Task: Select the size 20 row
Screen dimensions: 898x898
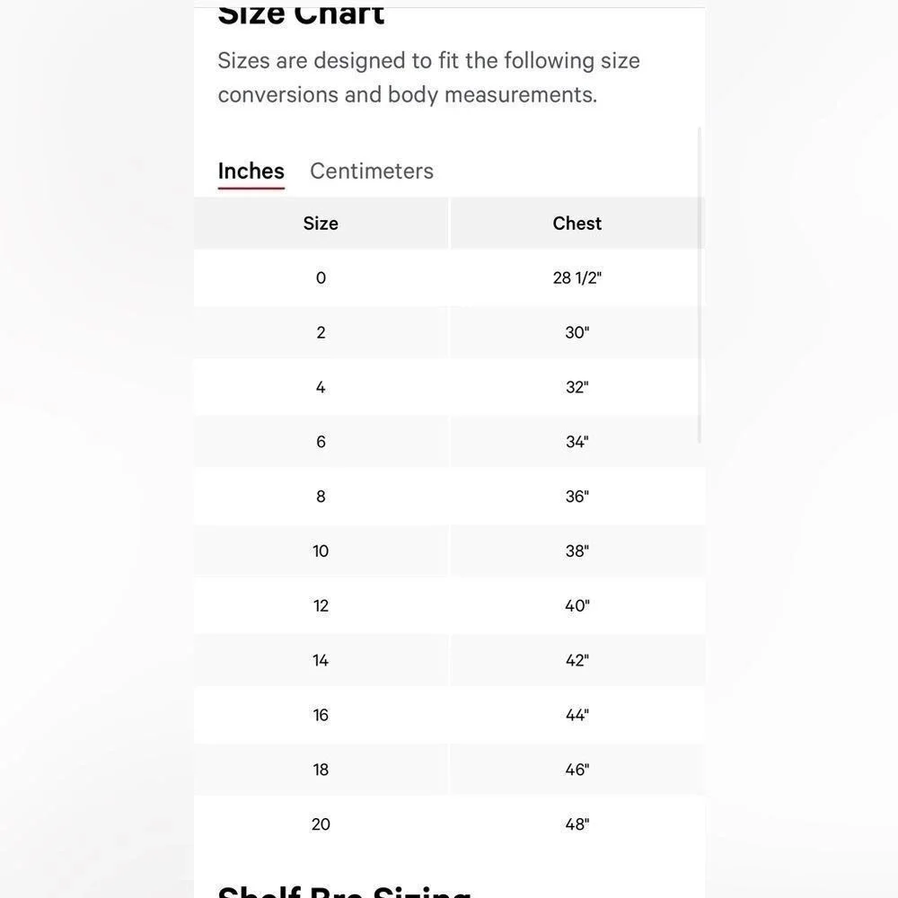Action: [x=450, y=824]
